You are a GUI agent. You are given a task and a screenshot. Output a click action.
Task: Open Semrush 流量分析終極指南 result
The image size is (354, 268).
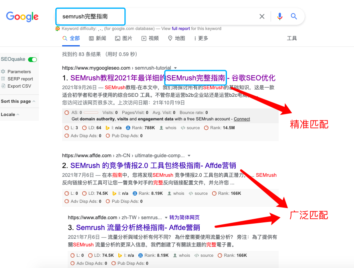[138, 228]
